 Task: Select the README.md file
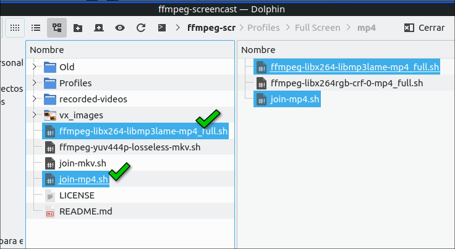(x=85, y=211)
